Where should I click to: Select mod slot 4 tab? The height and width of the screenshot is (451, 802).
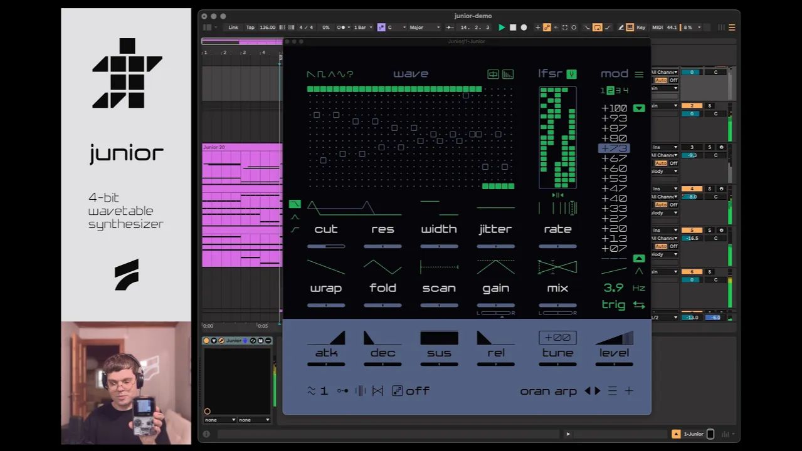(x=625, y=91)
